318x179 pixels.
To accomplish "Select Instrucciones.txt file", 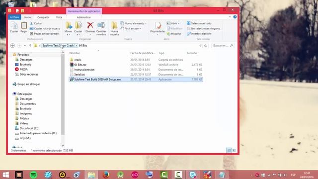I will click(x=84, y=70).
